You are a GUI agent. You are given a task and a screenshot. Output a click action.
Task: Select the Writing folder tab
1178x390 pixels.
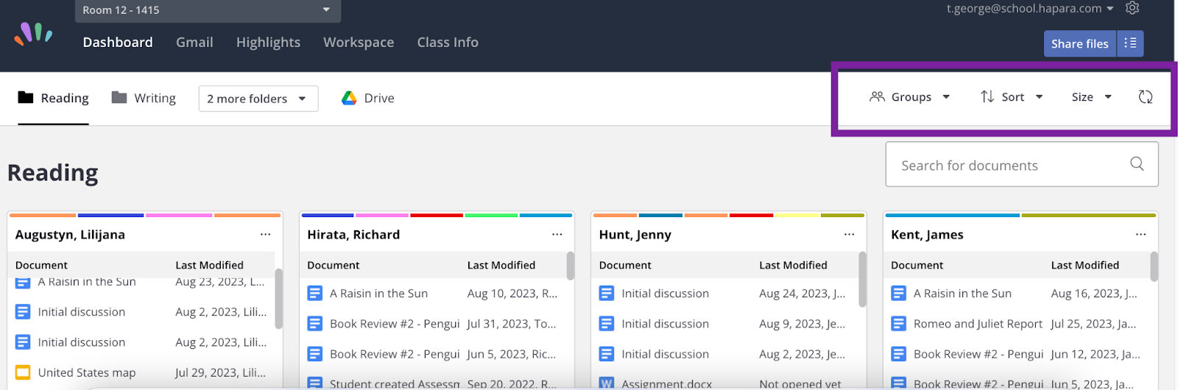pos(144,98)
